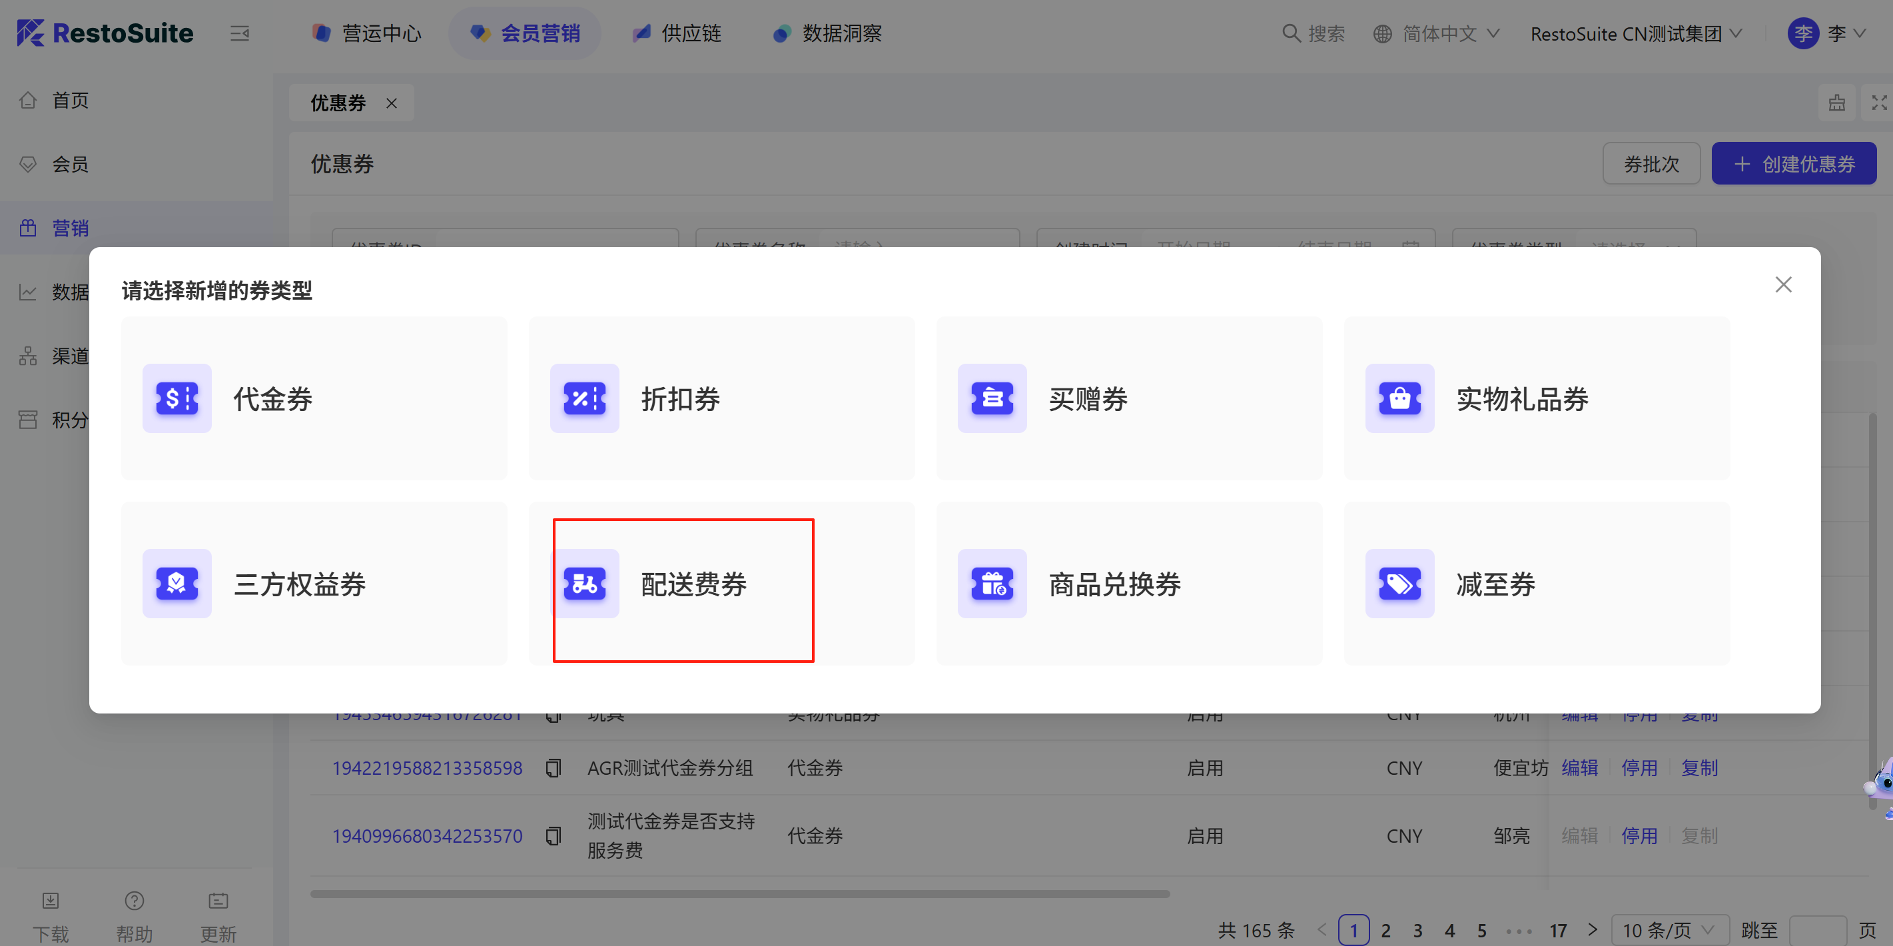Click the globe language icon
The image size is (1893, 946).
coord(1382,34)
